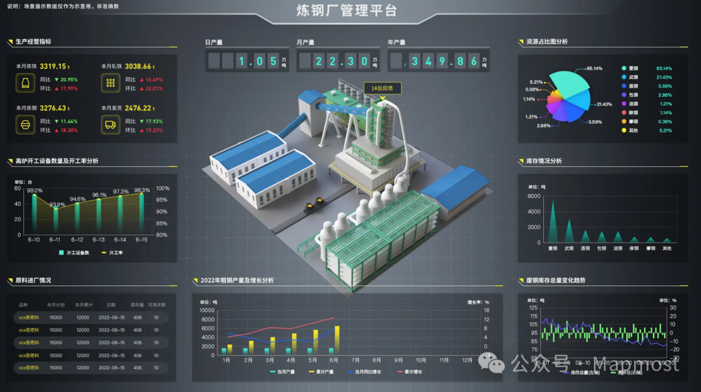This screenshot has height=392, width=701.
Task: Toggle the 累计产量 legend series
Action: 321,371
